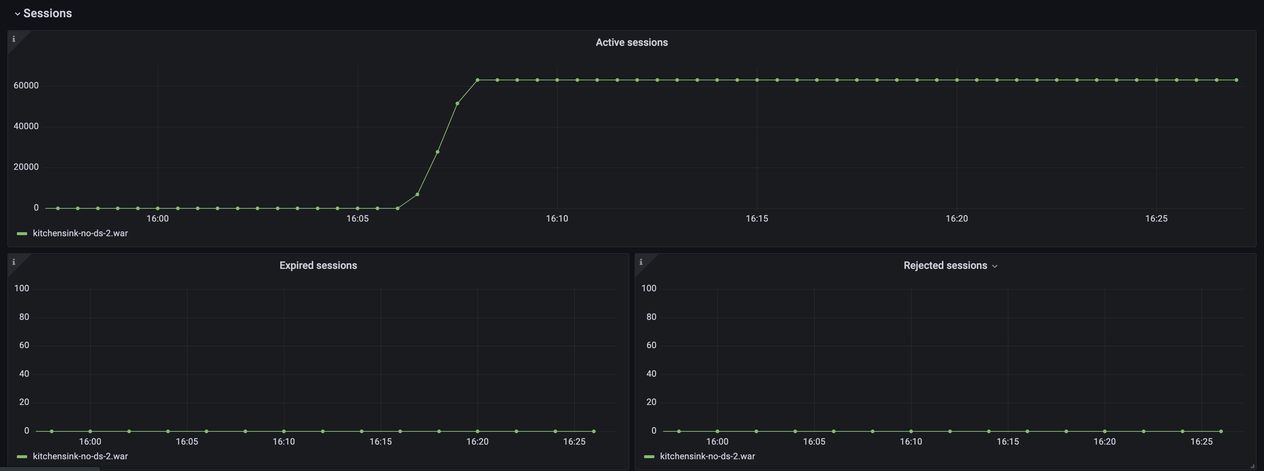Click green legend line marker under Expired sessions
Screen dimensions: 1264x471
(x=22, y=456)
